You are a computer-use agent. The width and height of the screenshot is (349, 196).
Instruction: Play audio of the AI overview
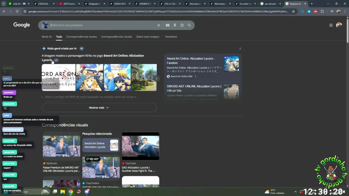[x=81, y=48]
